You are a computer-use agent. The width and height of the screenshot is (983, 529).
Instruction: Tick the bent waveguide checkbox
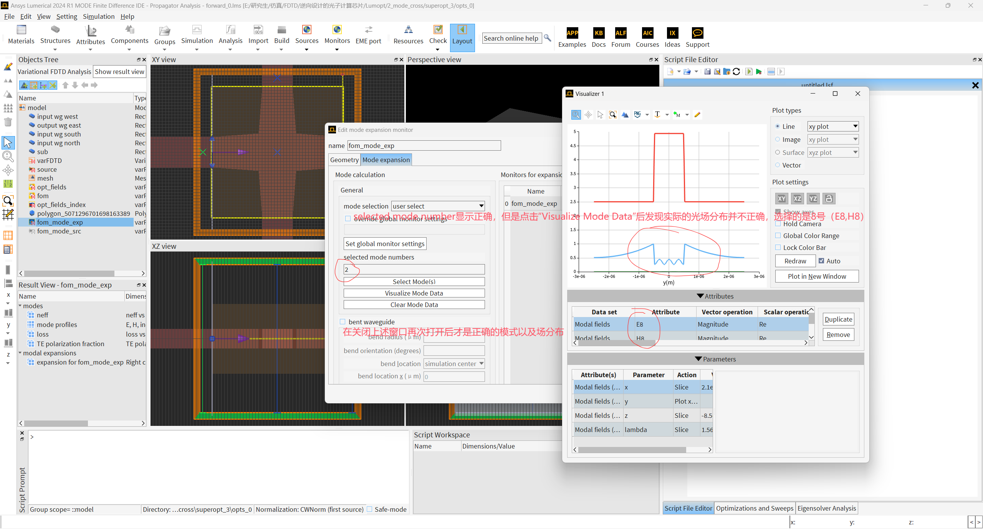tap(343, 322)
